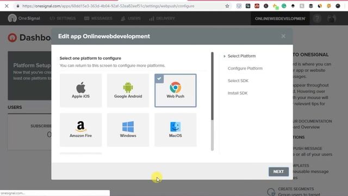Go to Install SDK step
The height and width of the screenshot is (196, 348).
click(x=238, y=93)
